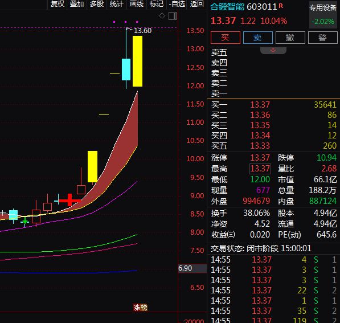Click the 交易状态 trading status line
Viewport: 340px width, 323px height.
(261, 248)
